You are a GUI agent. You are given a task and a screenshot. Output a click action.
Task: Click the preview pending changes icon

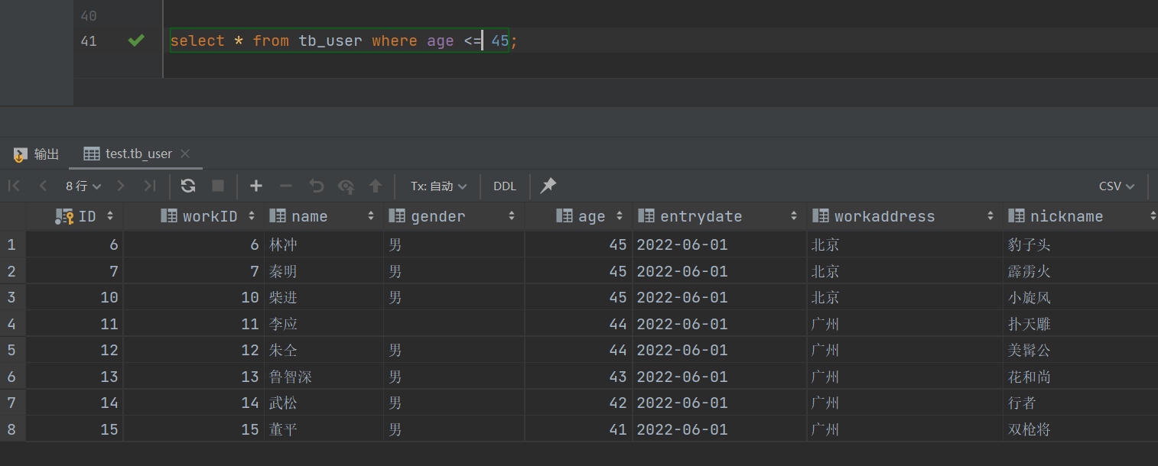pyautogui.click(x=346, y=186)
